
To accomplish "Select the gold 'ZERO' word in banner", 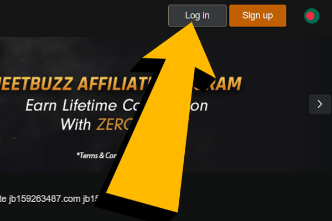I will [x=115, y=124].
